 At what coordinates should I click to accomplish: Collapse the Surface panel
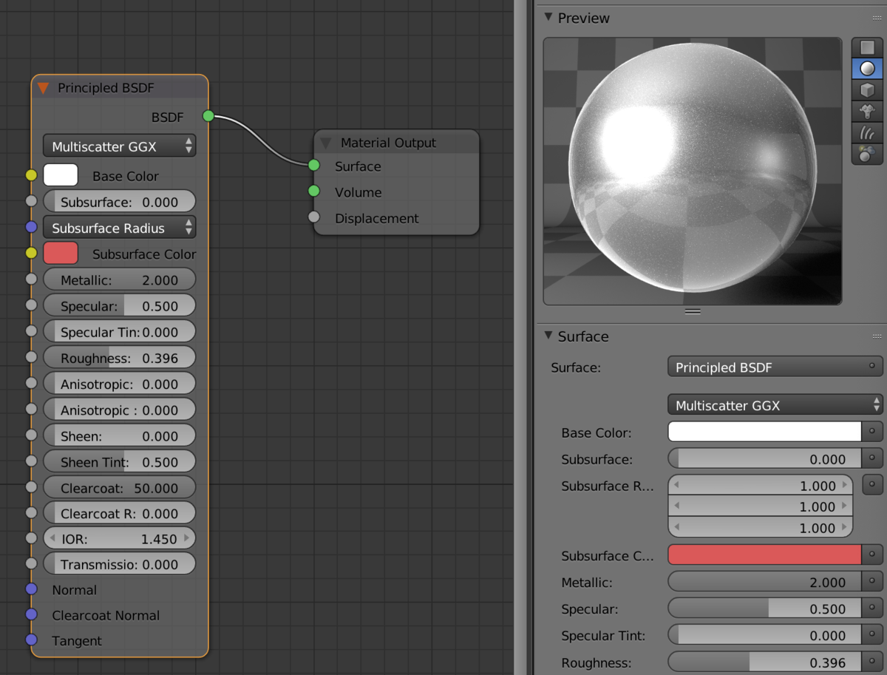tap(548, 335)
